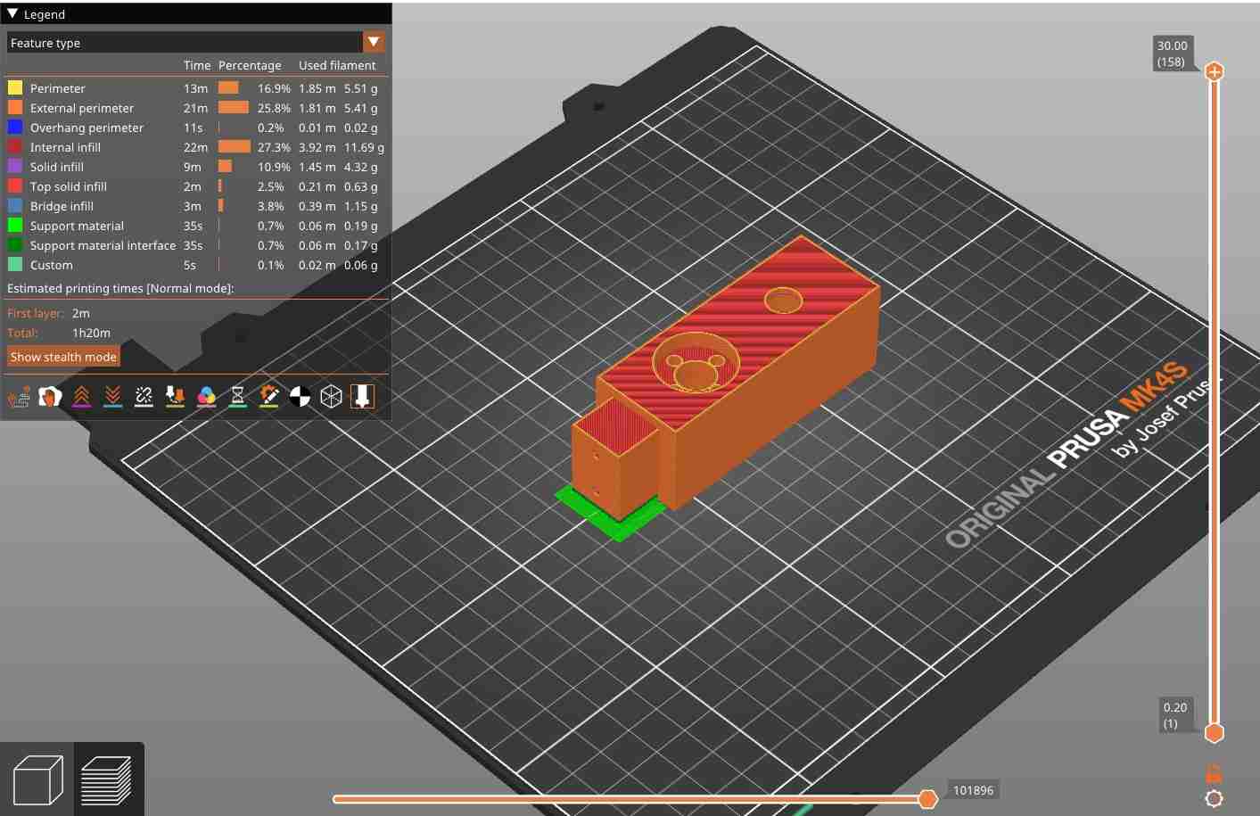Click the 25.8% External perimeter percentage
This screenshot has height=816, width=1260.
click(x=274, y=108)
